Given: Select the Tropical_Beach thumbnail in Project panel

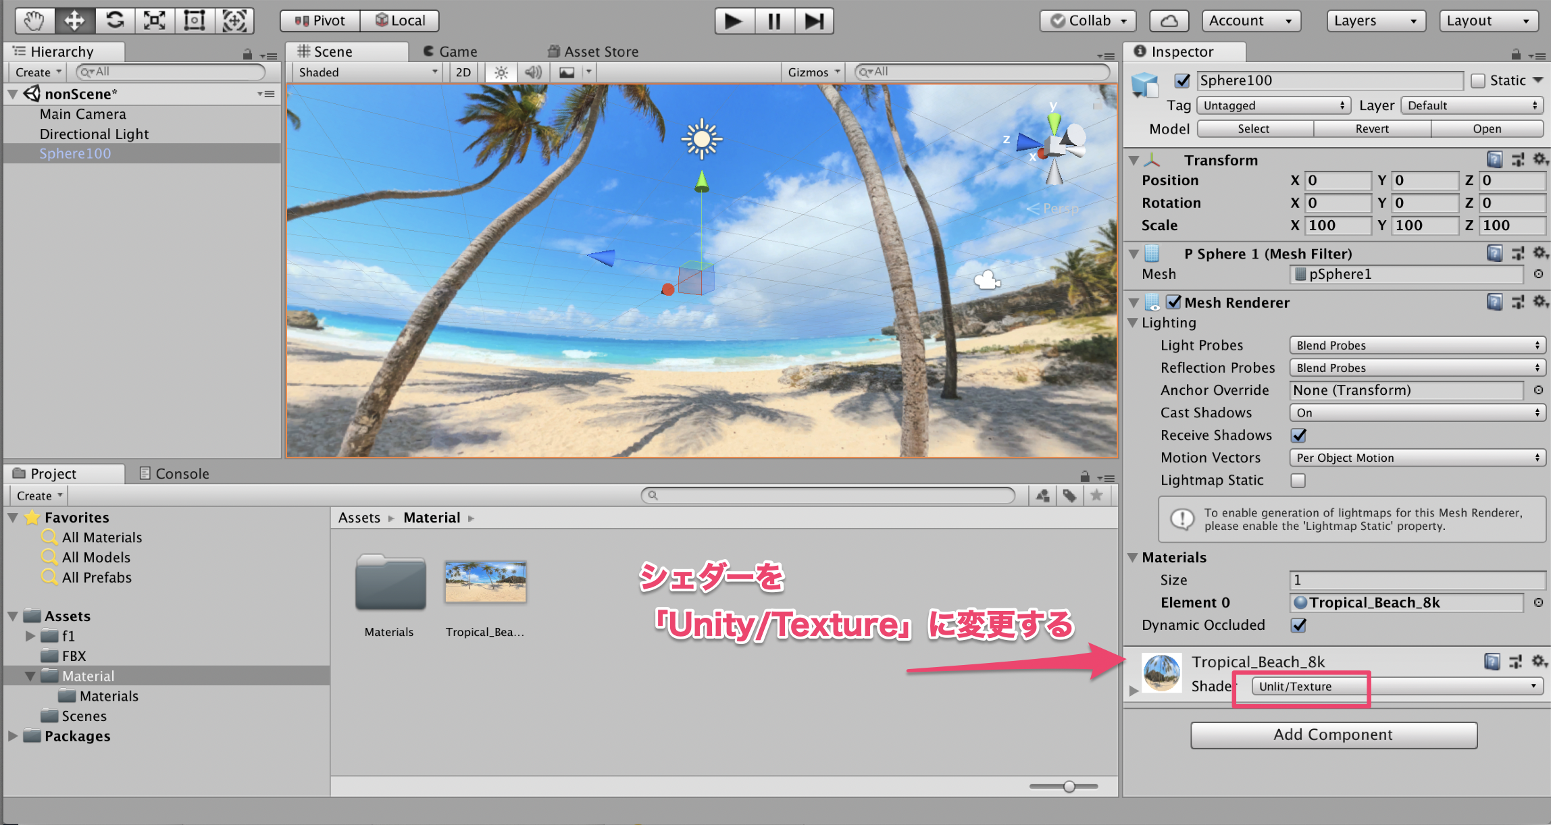Looking at the screenshot, I should pos(485,581).
